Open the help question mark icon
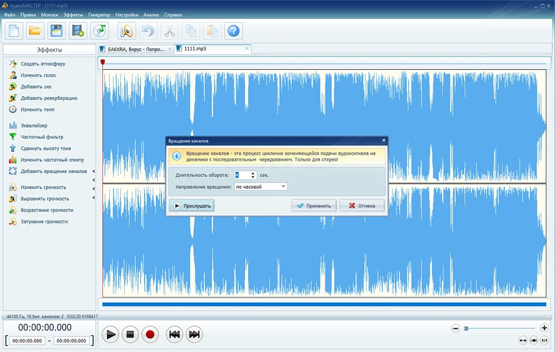The image size is (555, 352). point(233,31)
